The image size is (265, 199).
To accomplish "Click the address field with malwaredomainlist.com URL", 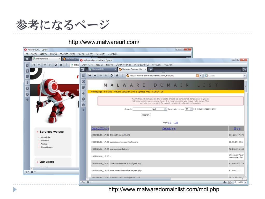I will coord(160,76).
